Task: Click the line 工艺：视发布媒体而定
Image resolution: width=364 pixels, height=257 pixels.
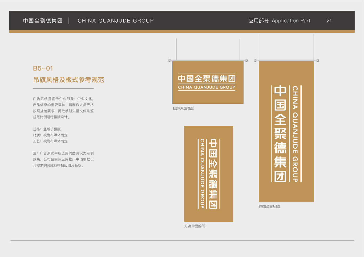Action: (x=50, y=141)
